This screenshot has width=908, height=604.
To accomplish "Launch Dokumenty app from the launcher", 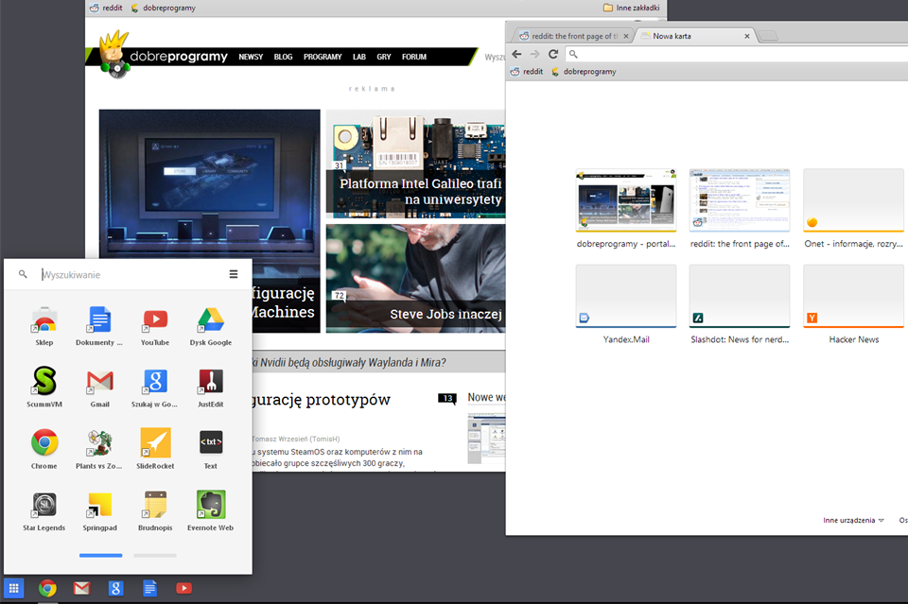I will pyautogui.click(x=99, y=327).
